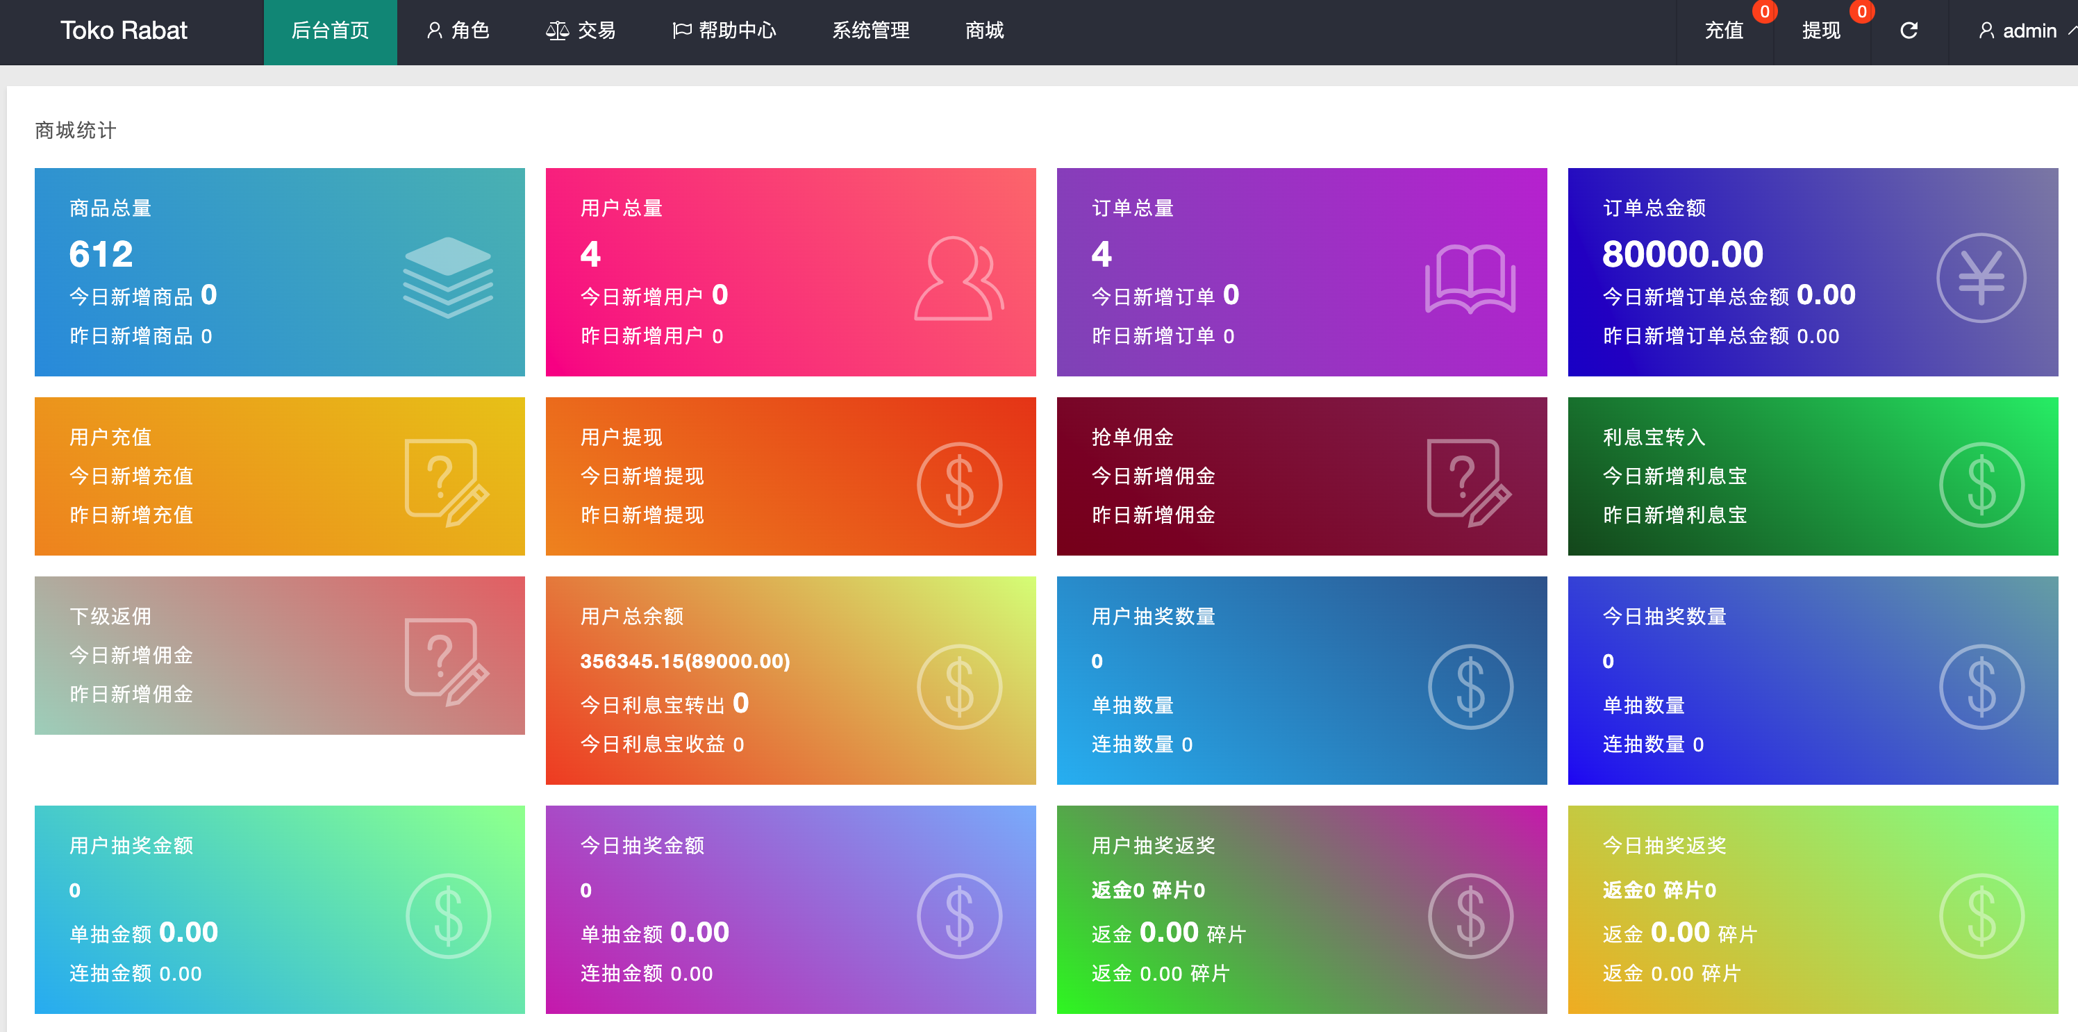2078x1032 pixels.
Task: Click the edit-question icon in 下级返佣 card
Action: point(447,662)
